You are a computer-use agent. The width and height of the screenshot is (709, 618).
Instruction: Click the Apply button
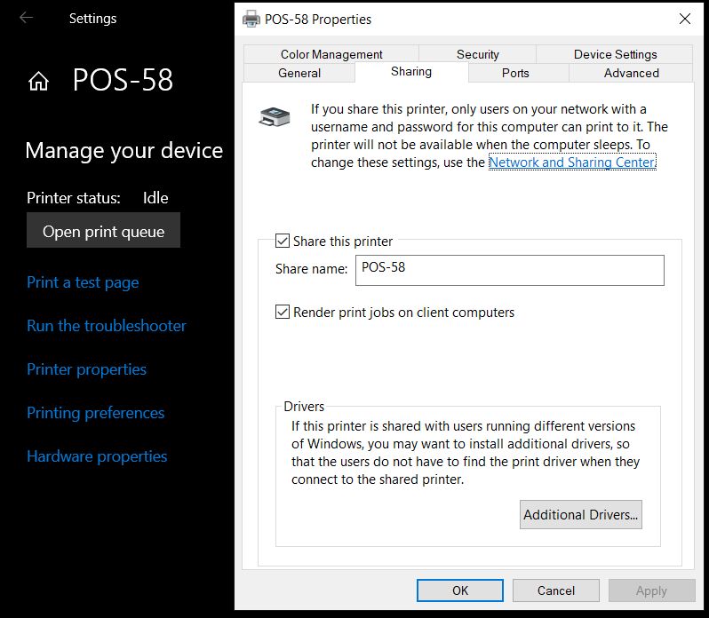point(651,590)
